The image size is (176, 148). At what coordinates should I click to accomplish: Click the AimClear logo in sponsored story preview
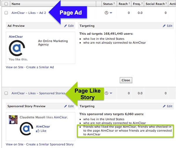point(26,129)
